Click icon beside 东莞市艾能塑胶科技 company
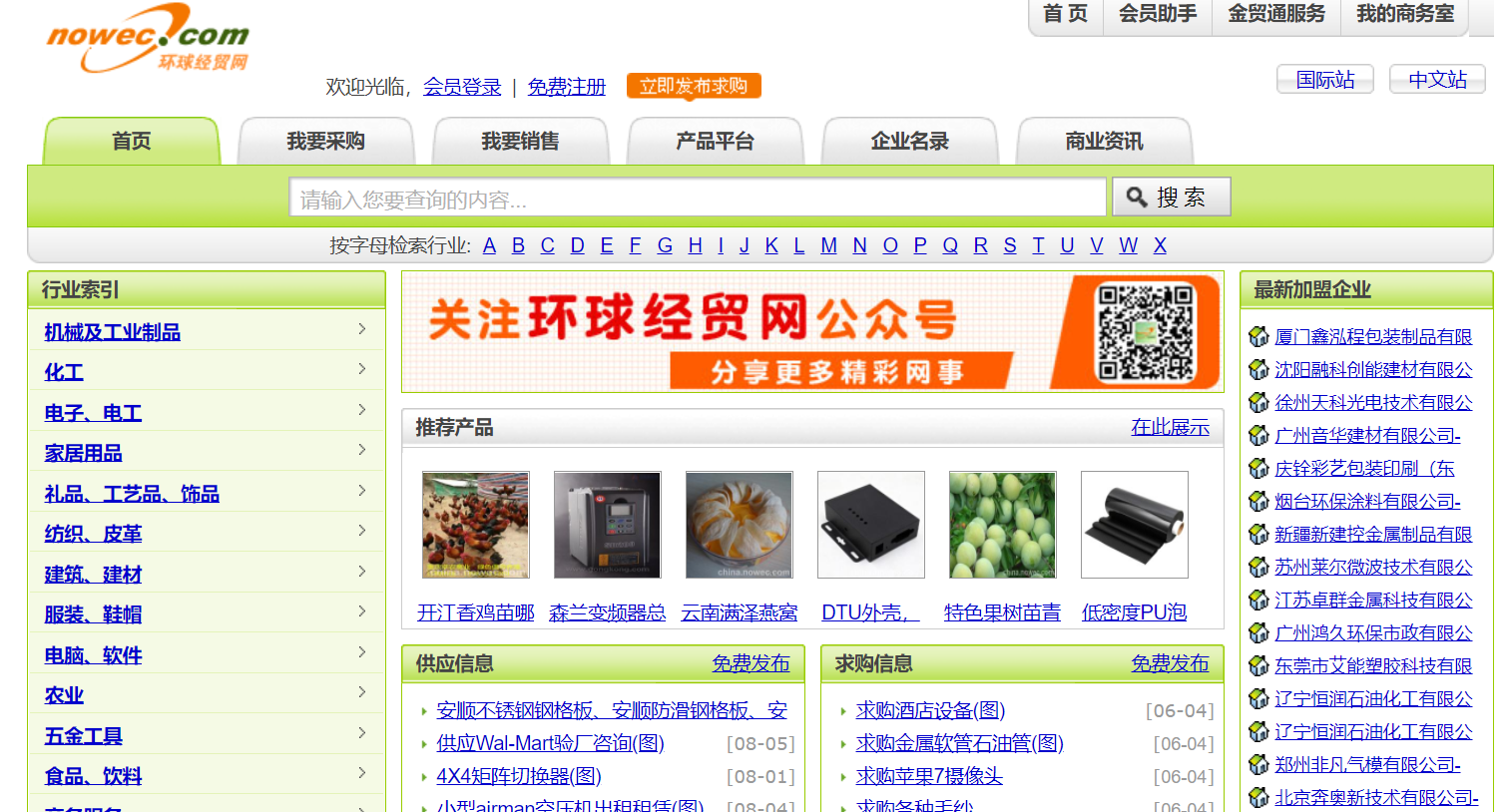Viewport: 1509px width, 812px height. pyautogui.click(x=1258, y=666)
